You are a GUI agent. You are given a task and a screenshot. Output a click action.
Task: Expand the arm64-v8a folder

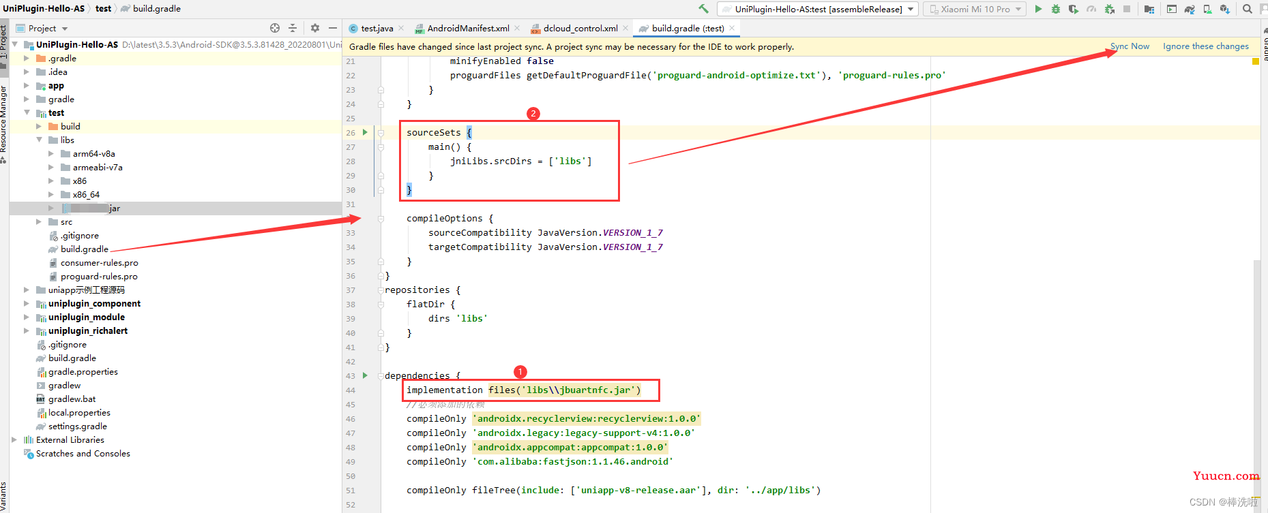point(51,153)
